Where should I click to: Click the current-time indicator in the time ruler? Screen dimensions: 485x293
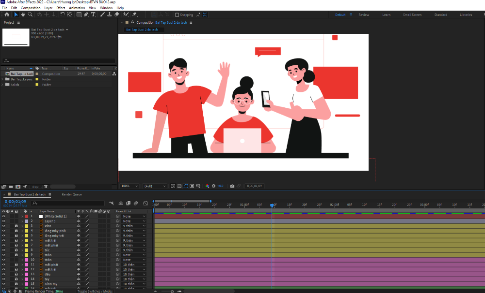(272, 205)
